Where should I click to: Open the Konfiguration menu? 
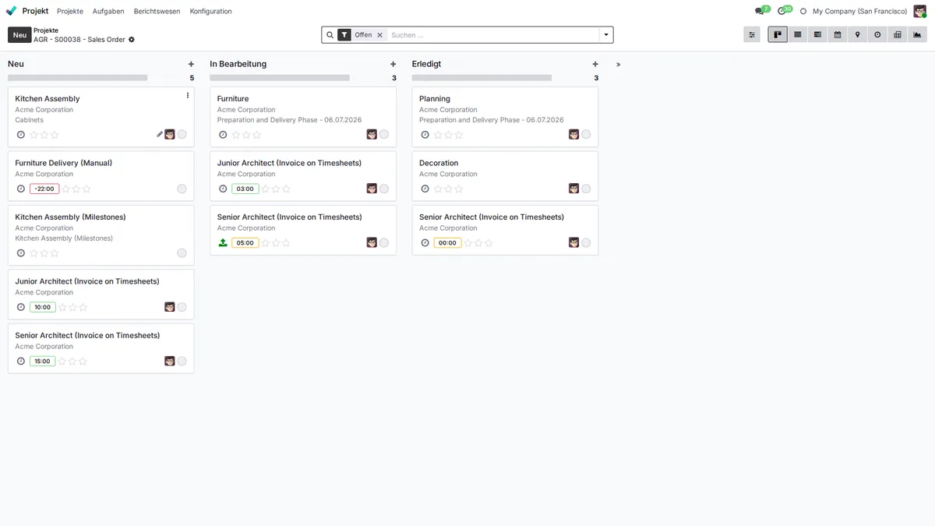pos(211,11)
